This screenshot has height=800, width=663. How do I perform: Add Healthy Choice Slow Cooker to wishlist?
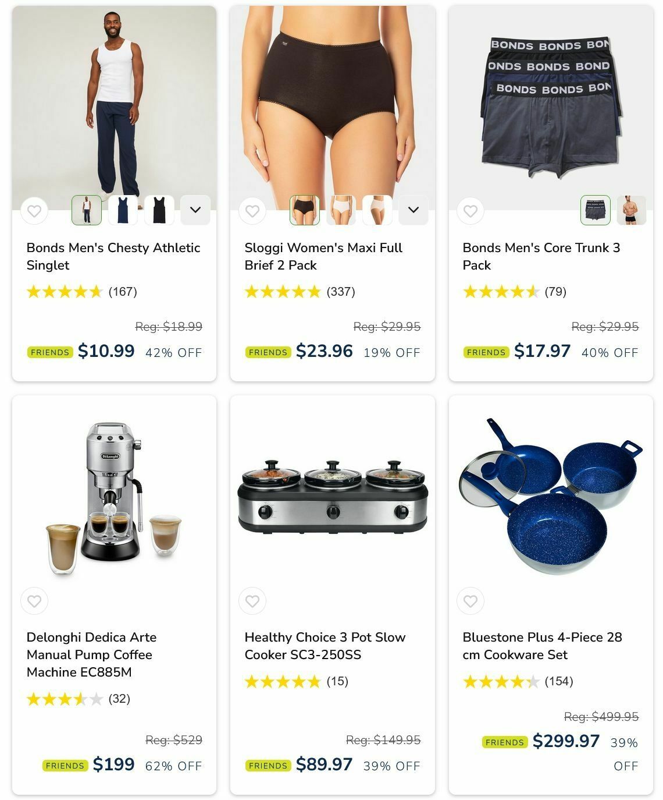pyautogui.click(x=252, y=601)
